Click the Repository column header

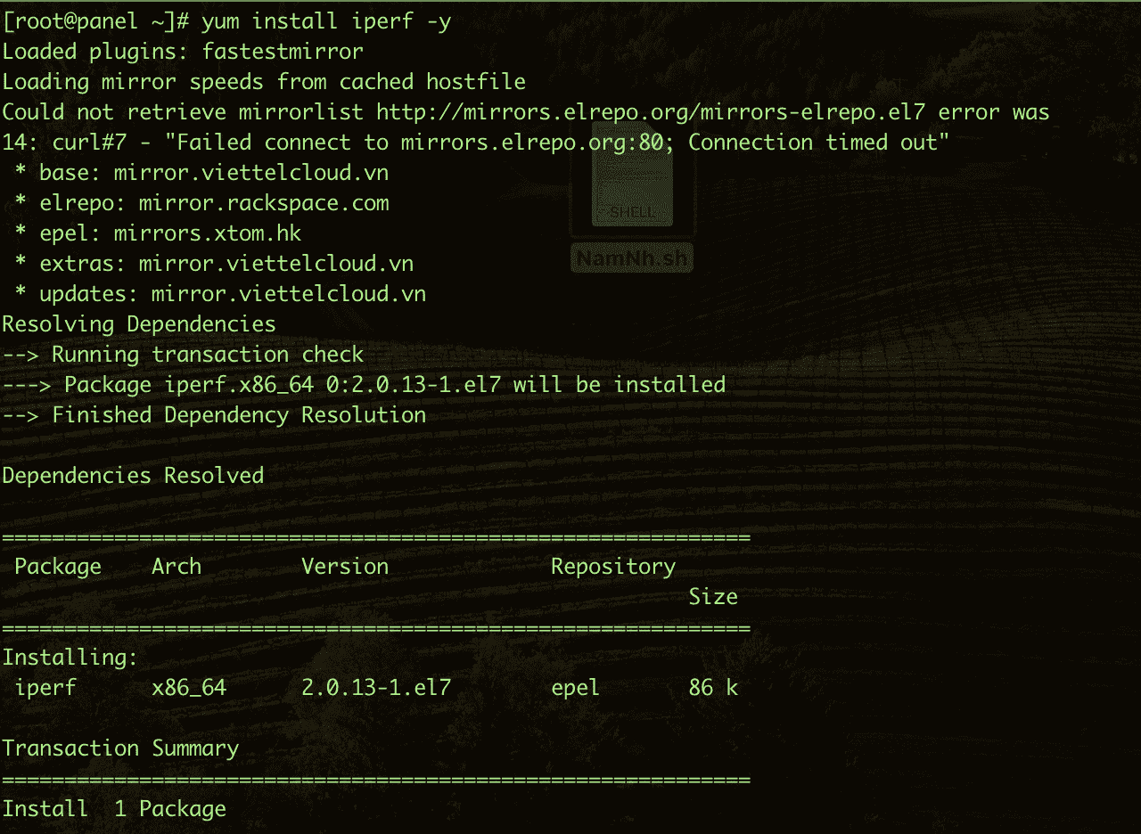(612, 567)
